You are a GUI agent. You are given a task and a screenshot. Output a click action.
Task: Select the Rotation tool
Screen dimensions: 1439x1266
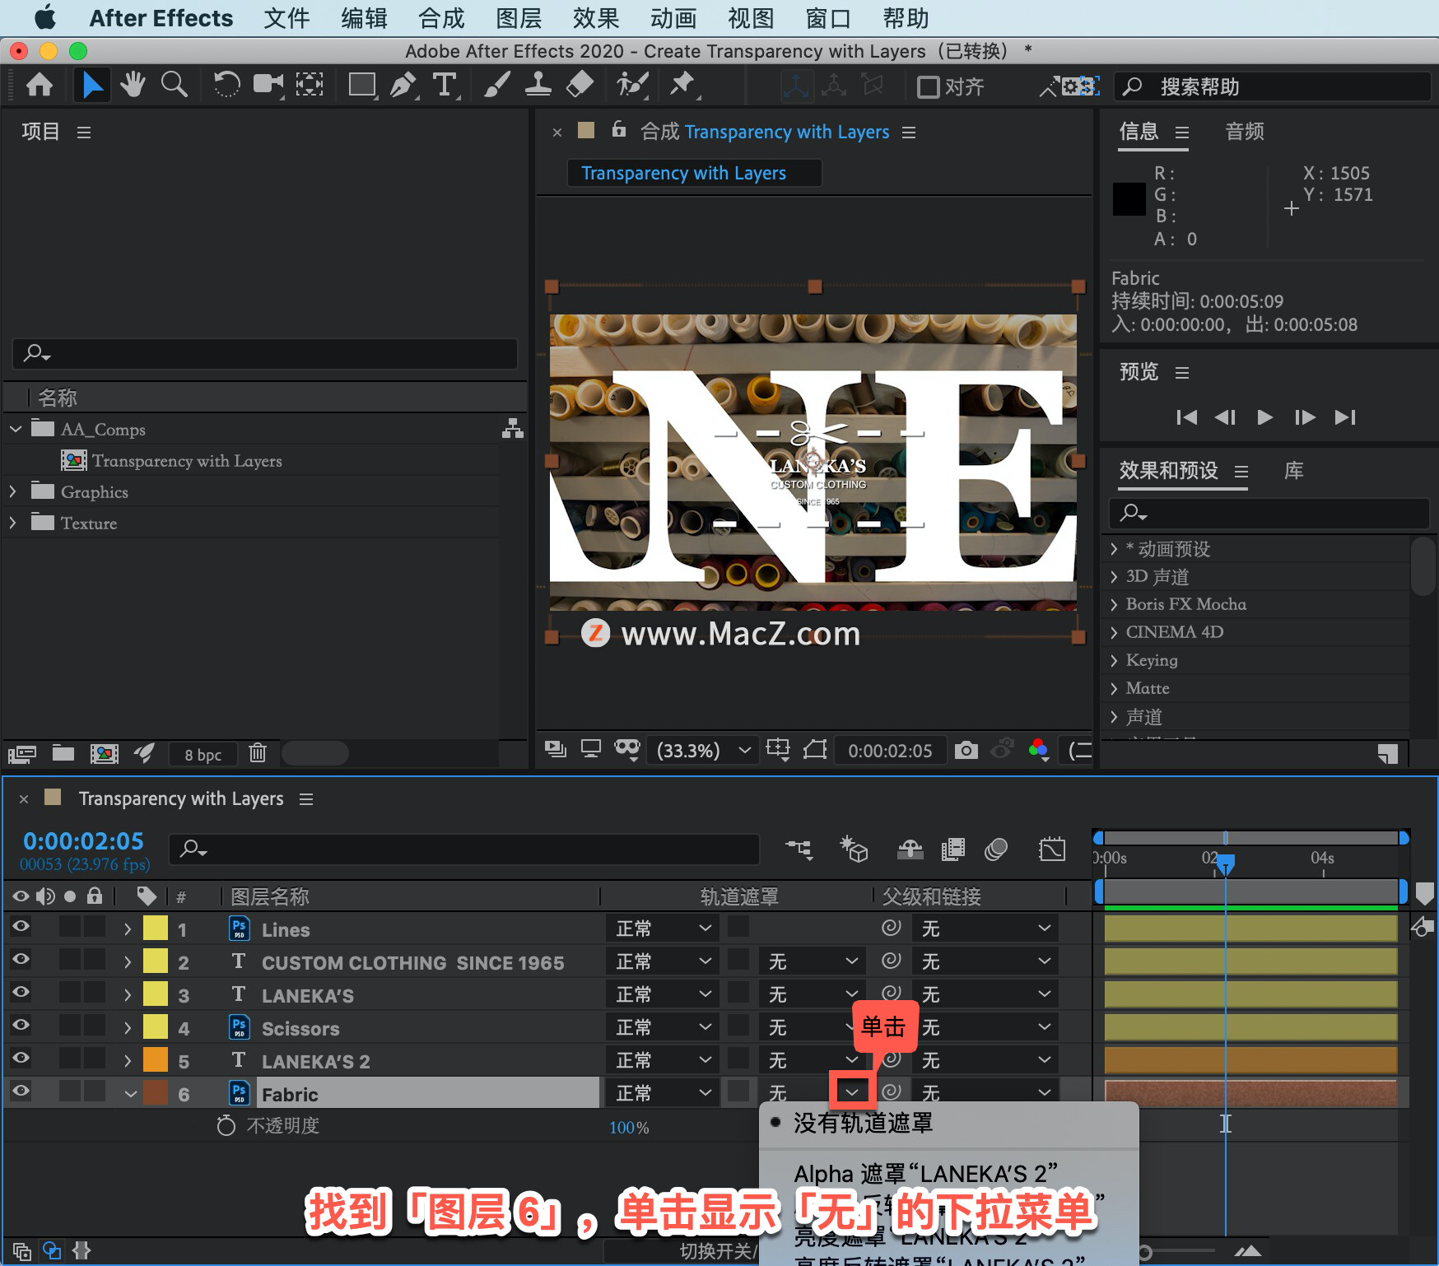(x=226, y=85)
